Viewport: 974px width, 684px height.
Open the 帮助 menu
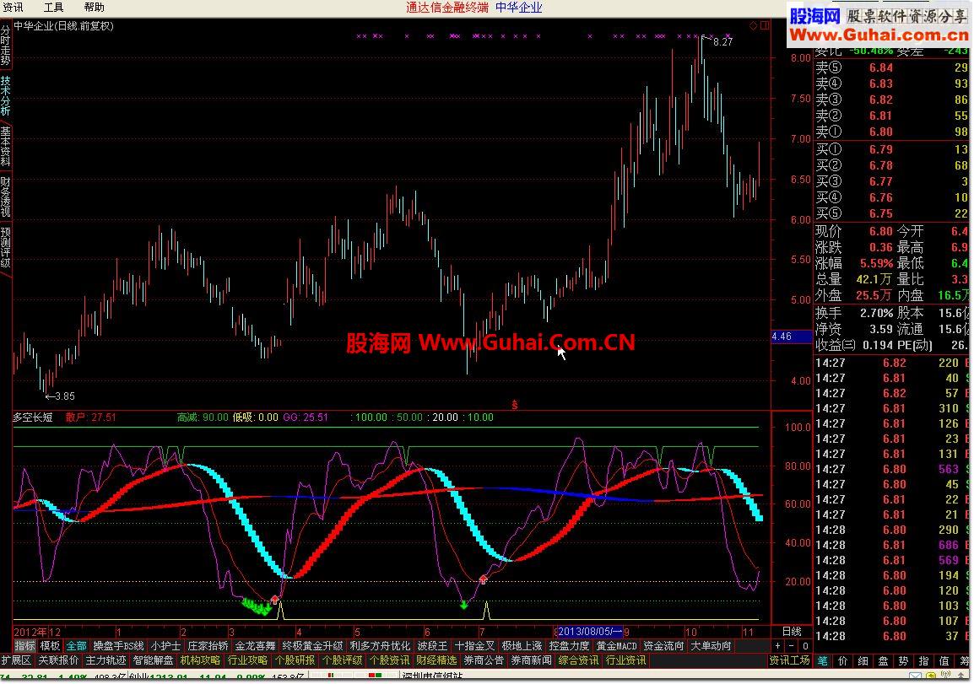click(94, 8)
